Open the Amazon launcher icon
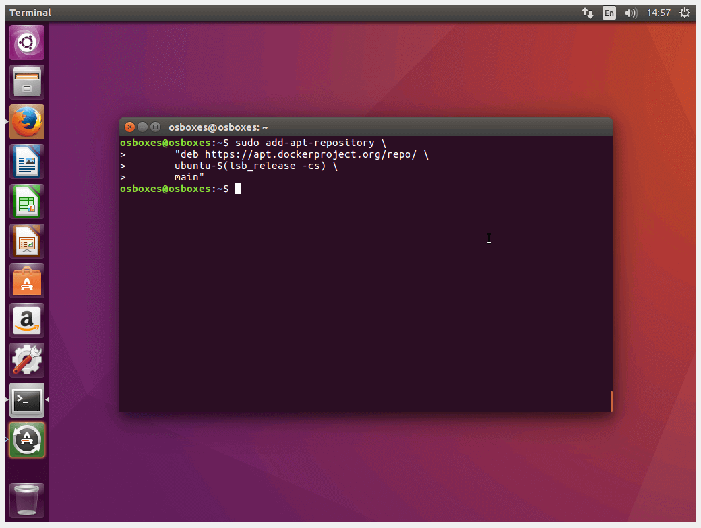The height and width of the screenshot is (528, 701). point(27,321)
